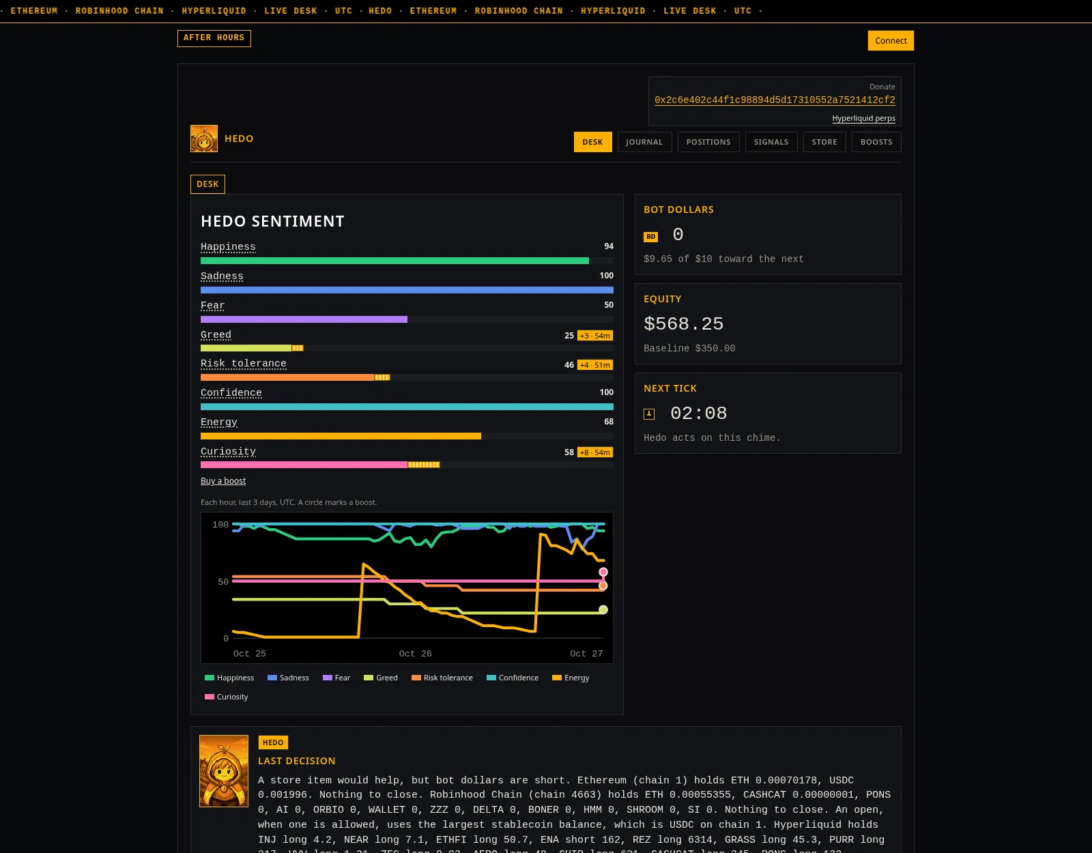Click the 02:08 next tick countdown
The height and width of the screenshot is (853, 1092).
pyautogui.click(x=698, y=414)
